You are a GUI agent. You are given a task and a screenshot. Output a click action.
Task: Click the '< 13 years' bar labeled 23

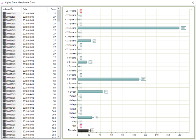click(84, 41)
